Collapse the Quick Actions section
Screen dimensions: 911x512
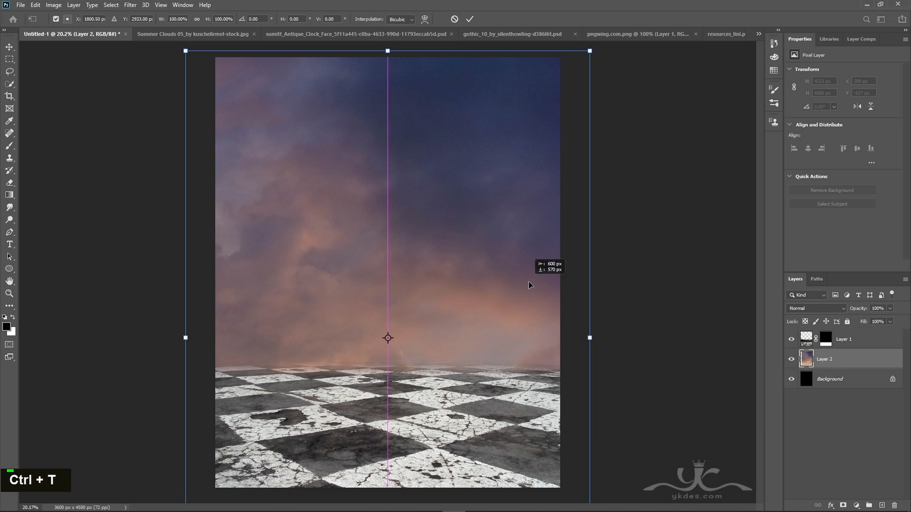click(789, 176)
